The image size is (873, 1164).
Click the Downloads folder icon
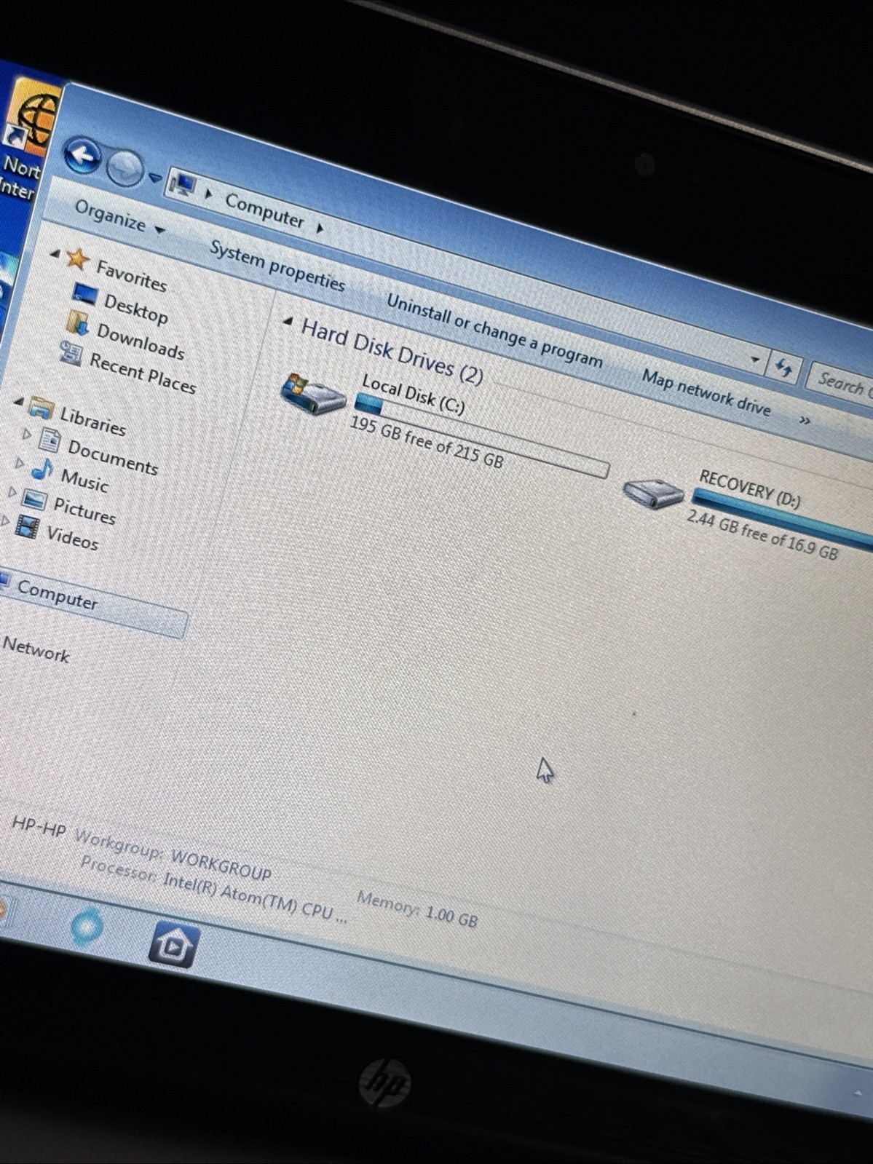coord(76,322)
